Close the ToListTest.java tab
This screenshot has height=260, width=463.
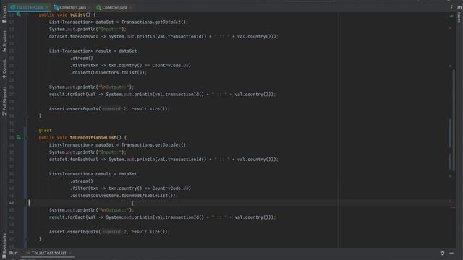[47, 7]
